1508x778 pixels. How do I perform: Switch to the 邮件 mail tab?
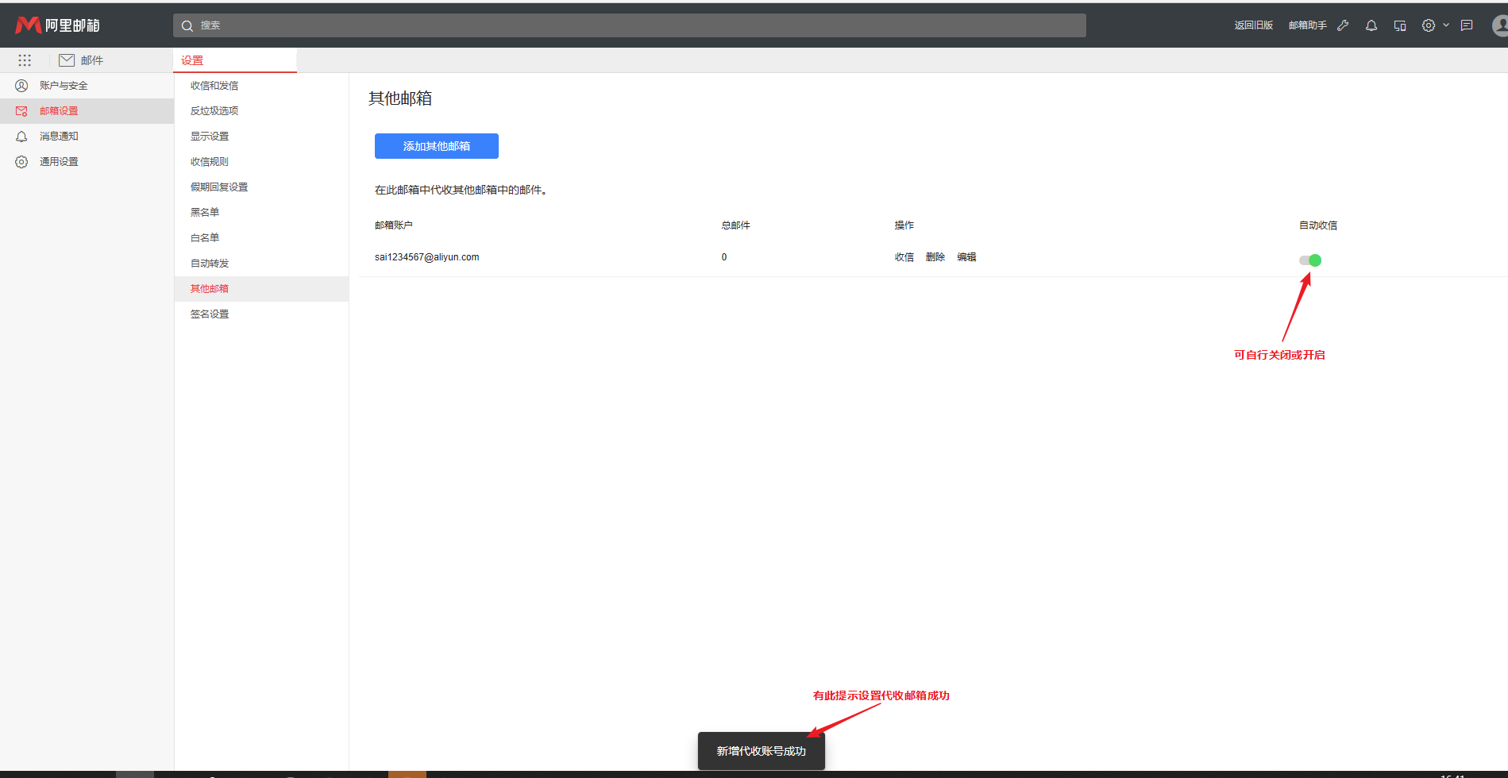[x=82, y=60]
